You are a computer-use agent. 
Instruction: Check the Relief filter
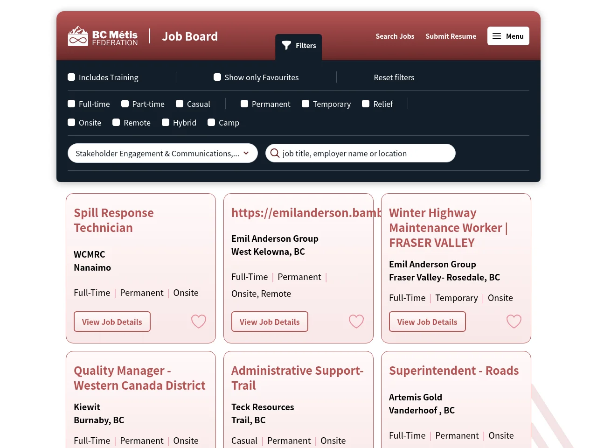click(366, 104)
